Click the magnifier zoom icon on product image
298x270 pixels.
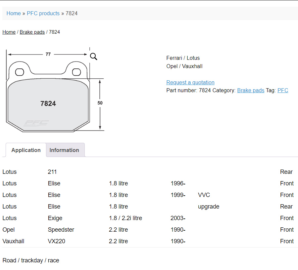[x=94, y=57]
